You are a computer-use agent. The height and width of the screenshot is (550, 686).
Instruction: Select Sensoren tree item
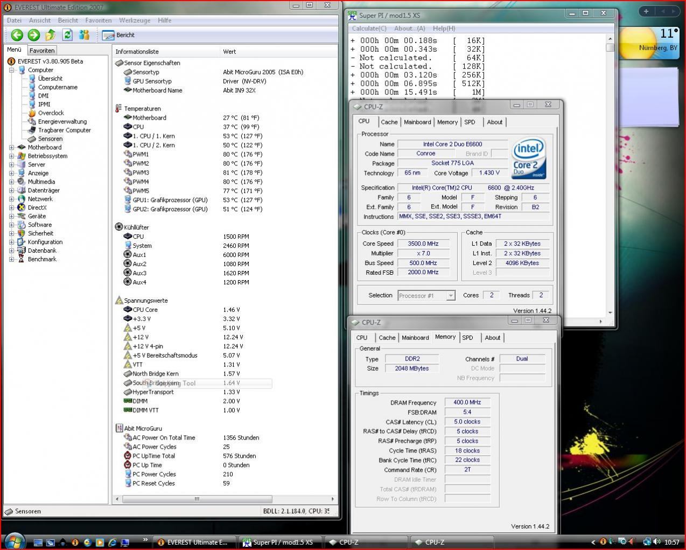coord(50,139)
